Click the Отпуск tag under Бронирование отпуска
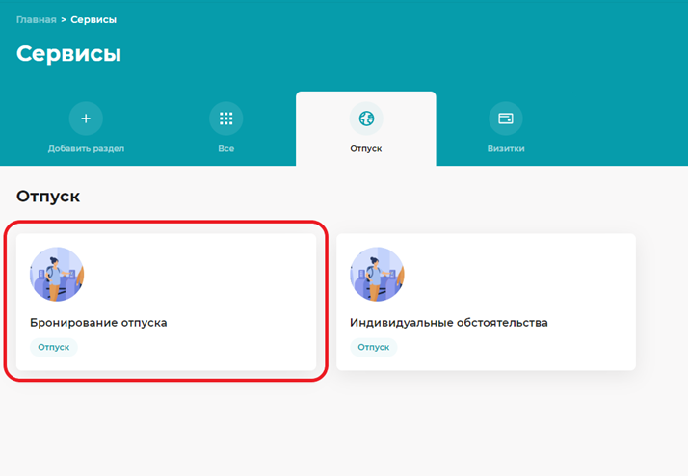The width and height of the screenshot is (688, 476). pos(54,347)
